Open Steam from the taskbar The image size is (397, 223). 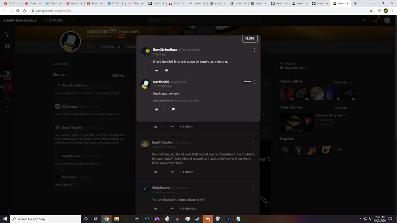(198, 219)
